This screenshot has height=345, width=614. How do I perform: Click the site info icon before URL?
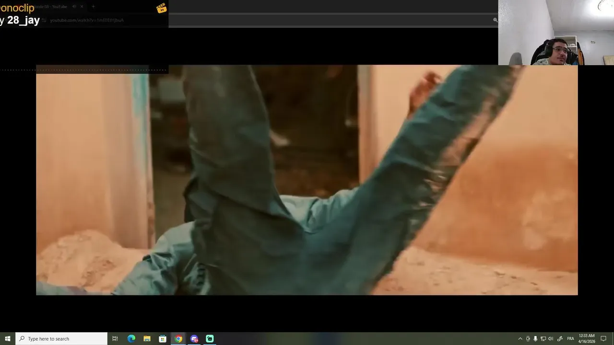coord(44,20)
